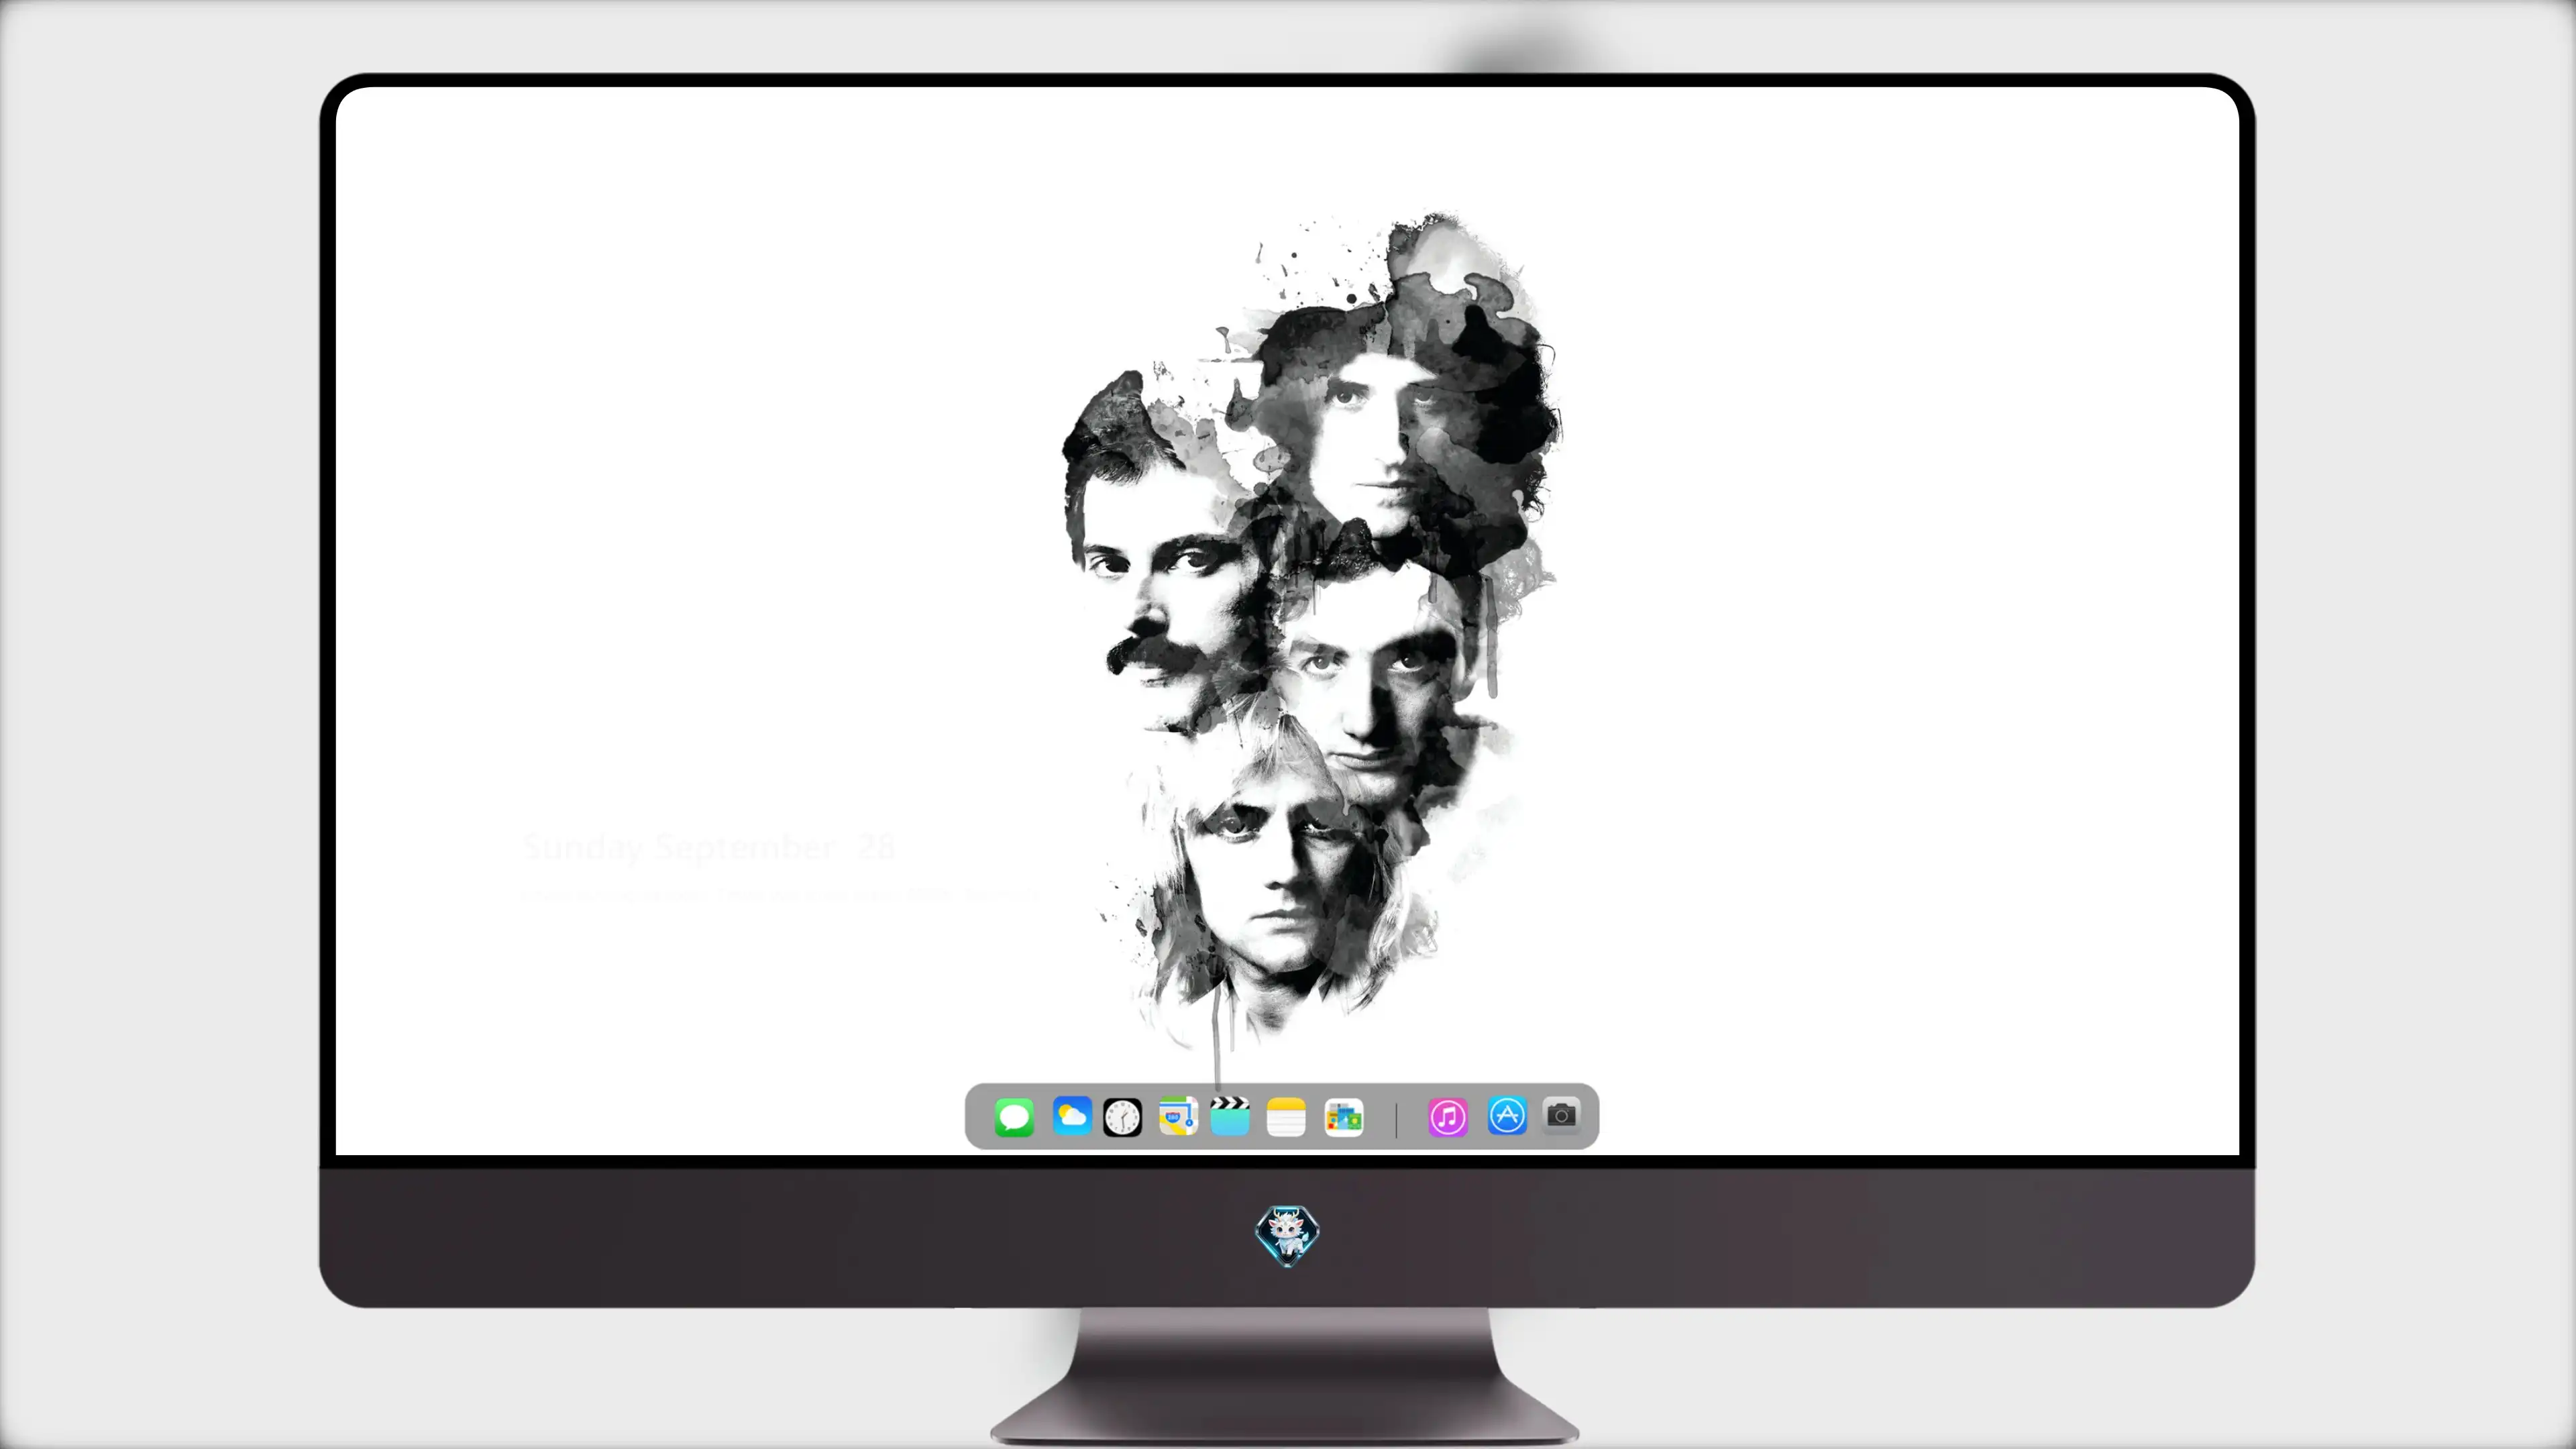
Task: Open the photo collage app icon
Action: pyautogui.click(x=1344, y=1117)
